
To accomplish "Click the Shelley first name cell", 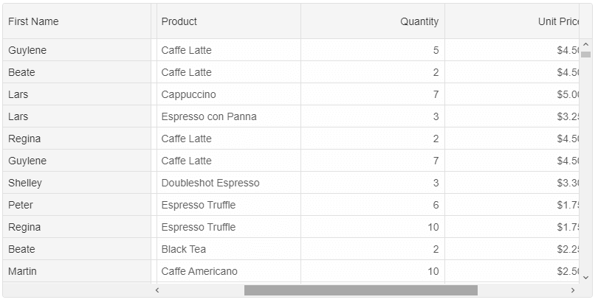I will (x=77, y=183).
